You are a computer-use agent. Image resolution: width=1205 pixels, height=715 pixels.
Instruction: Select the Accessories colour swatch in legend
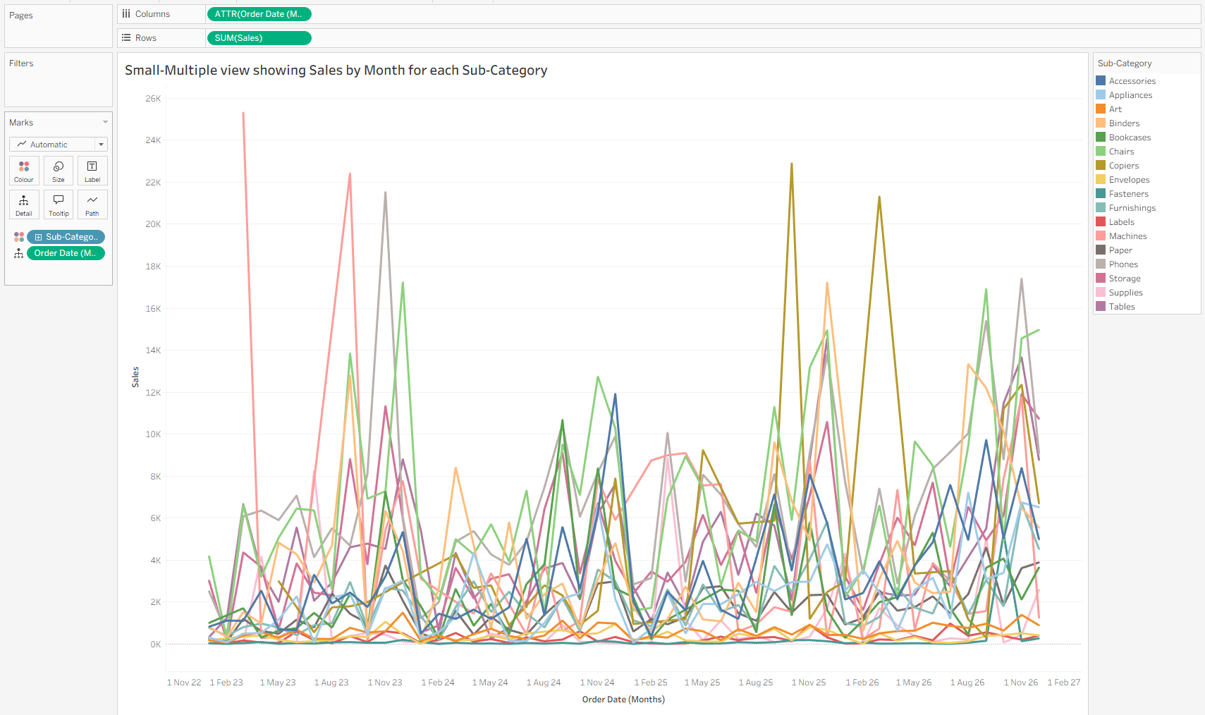click(1101, 81)
